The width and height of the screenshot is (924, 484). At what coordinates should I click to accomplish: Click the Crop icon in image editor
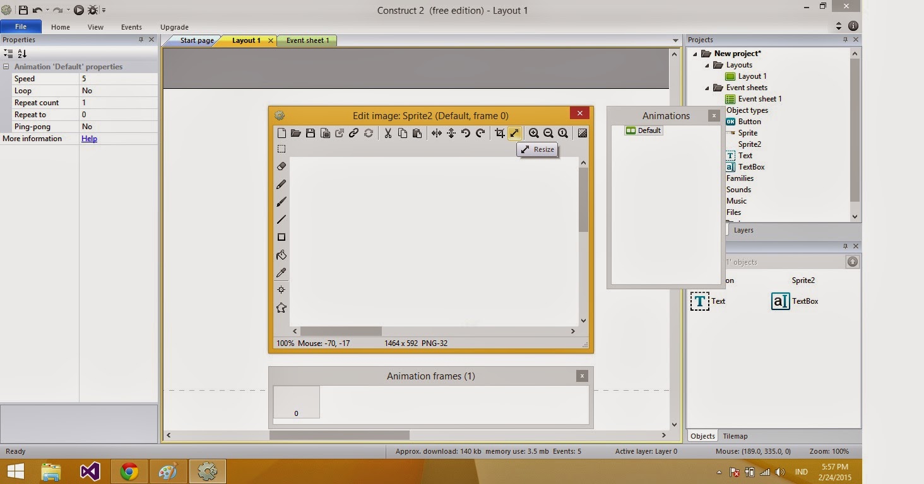(x=500, y=133)
